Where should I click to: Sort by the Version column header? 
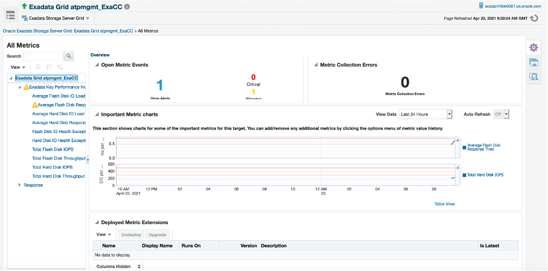(x=239, y=246)
